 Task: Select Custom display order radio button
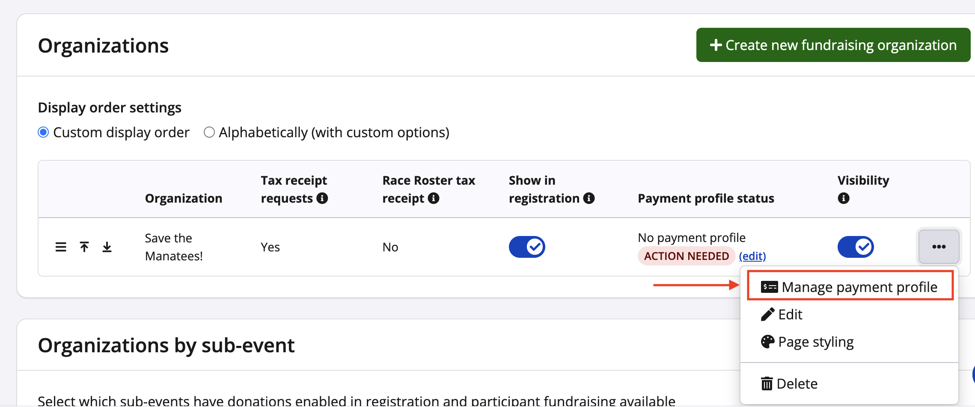[43, 133]
